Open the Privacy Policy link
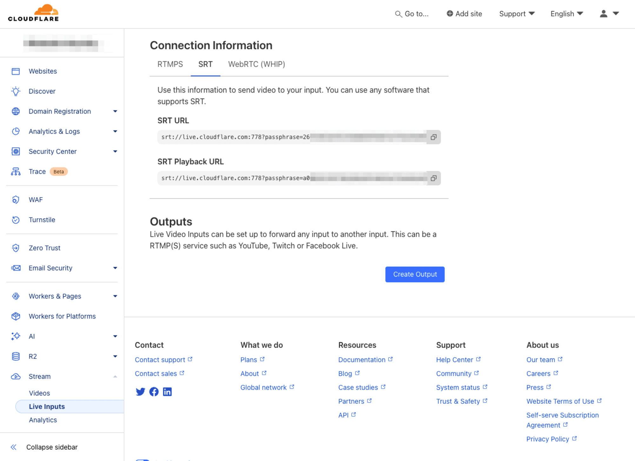This screenshot has width=635, height=461. [x=551, y=439]
